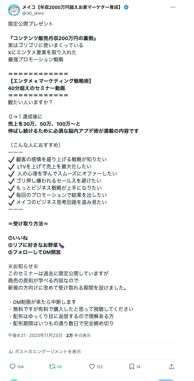Like the post with the heart icon
The width and height of the screenshot is (194, 381).
92,367
